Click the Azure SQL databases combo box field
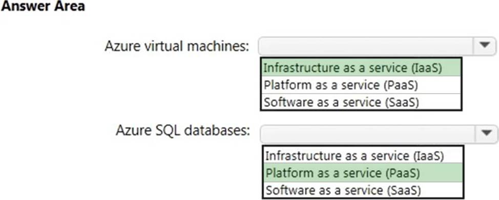 coord(379,134)
